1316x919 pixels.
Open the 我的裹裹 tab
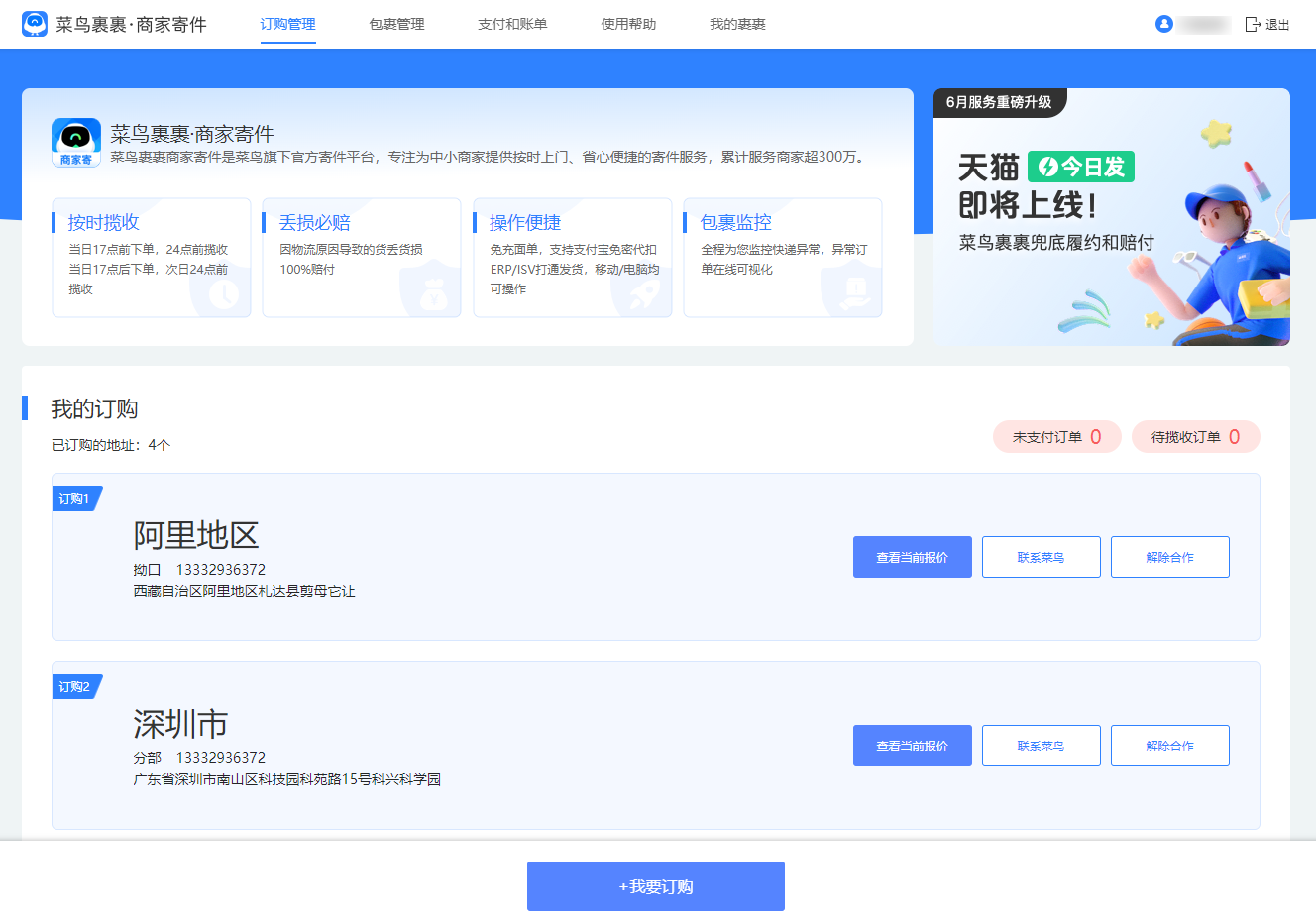coord(737,24)
